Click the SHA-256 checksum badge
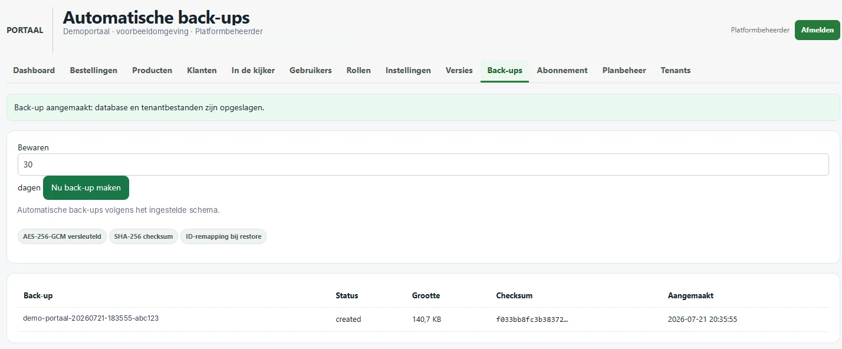The height and width of the screenshot is (349, 842). point(143,236)
